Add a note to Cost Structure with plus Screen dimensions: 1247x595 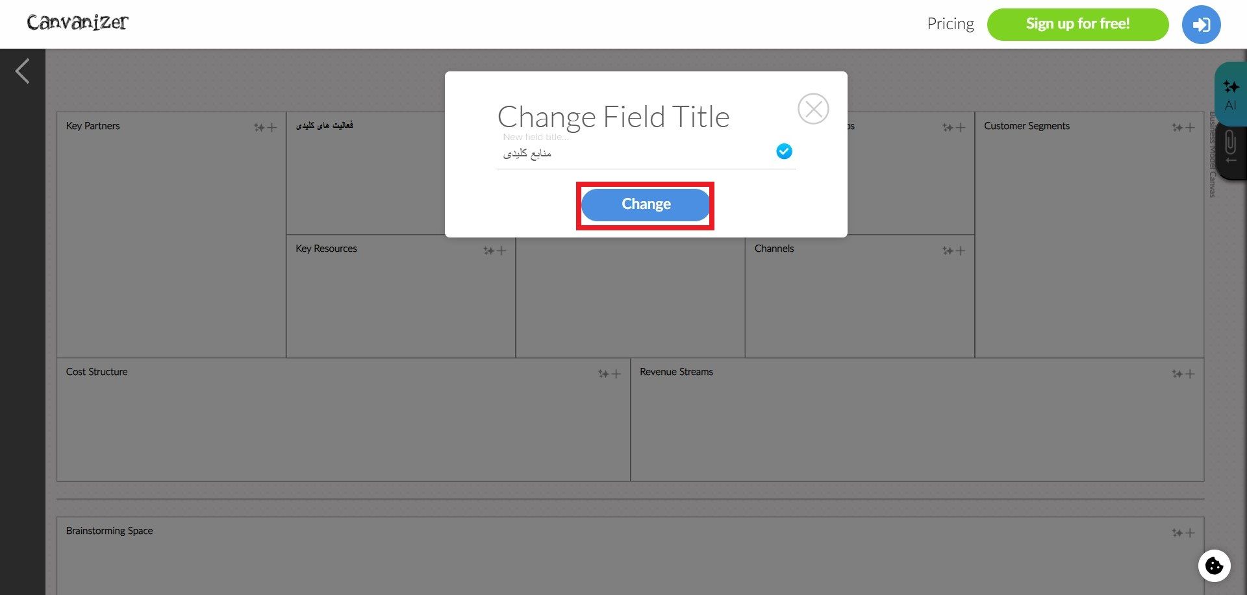coord(616,374)
